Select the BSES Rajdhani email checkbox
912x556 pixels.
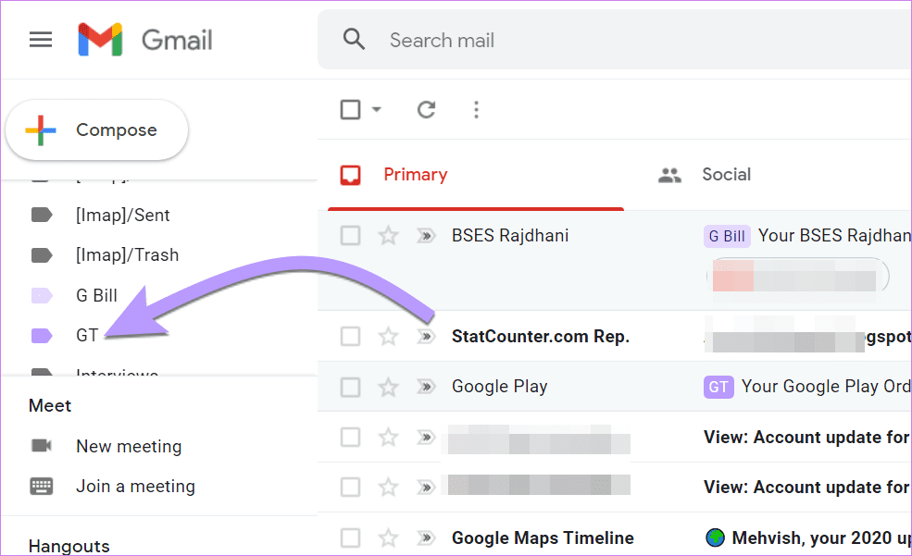[350, 236]
